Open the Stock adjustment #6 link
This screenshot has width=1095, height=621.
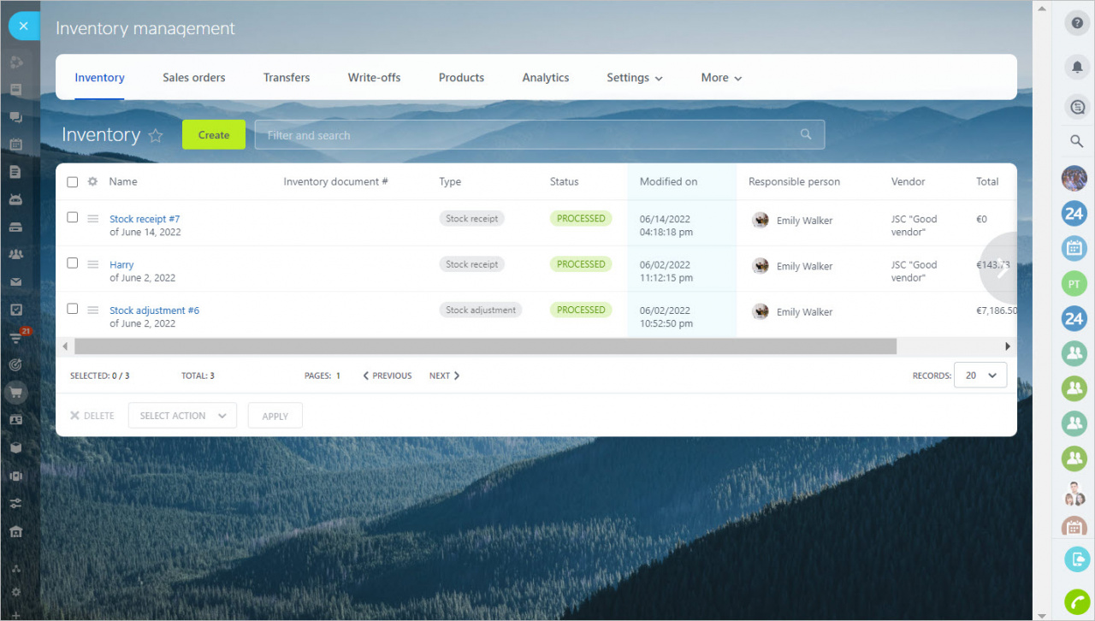click(x=154, y=310)
